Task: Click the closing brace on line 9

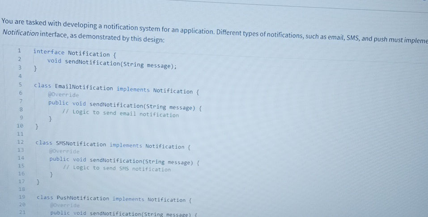Action: point(50,119)
